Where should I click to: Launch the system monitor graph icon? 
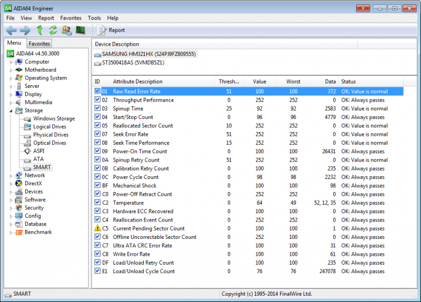[x=81, y=31]
